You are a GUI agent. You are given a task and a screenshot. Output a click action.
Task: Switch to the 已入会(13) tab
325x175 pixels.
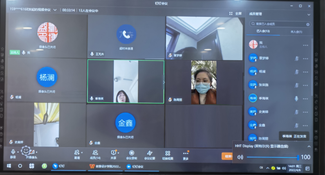pyautogui.click(x=263, y=31)
